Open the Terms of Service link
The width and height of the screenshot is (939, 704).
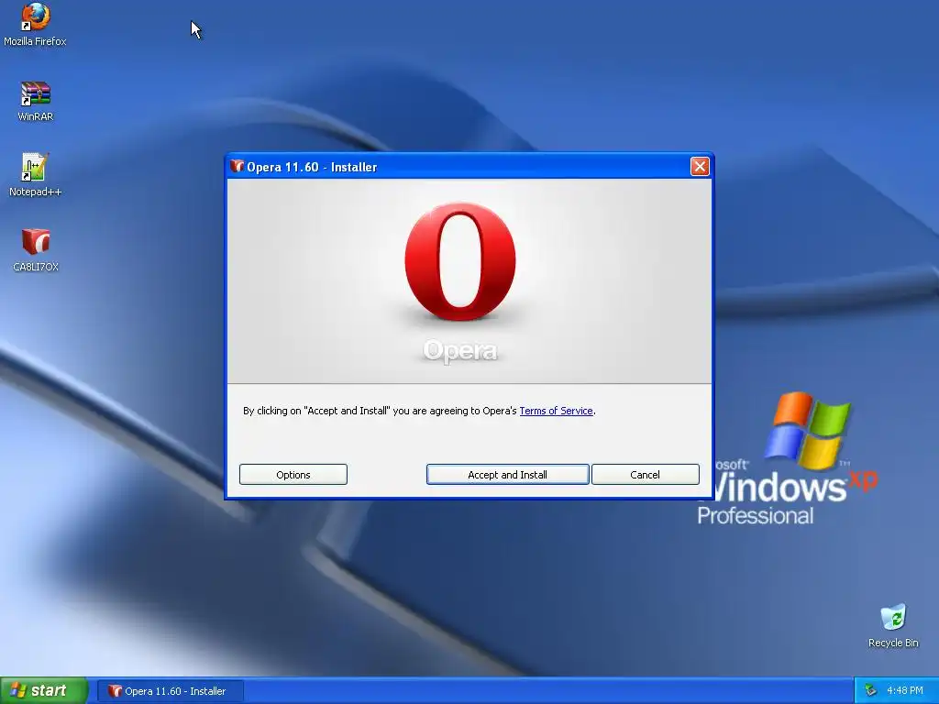tap(556, 411)
